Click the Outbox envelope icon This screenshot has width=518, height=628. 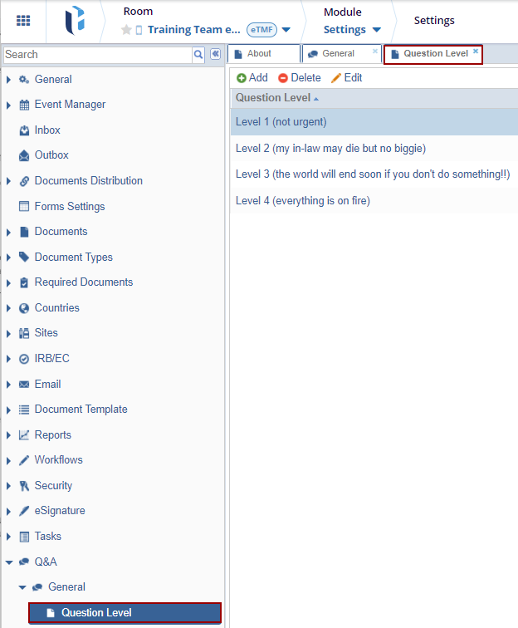[x=24, y=155]
